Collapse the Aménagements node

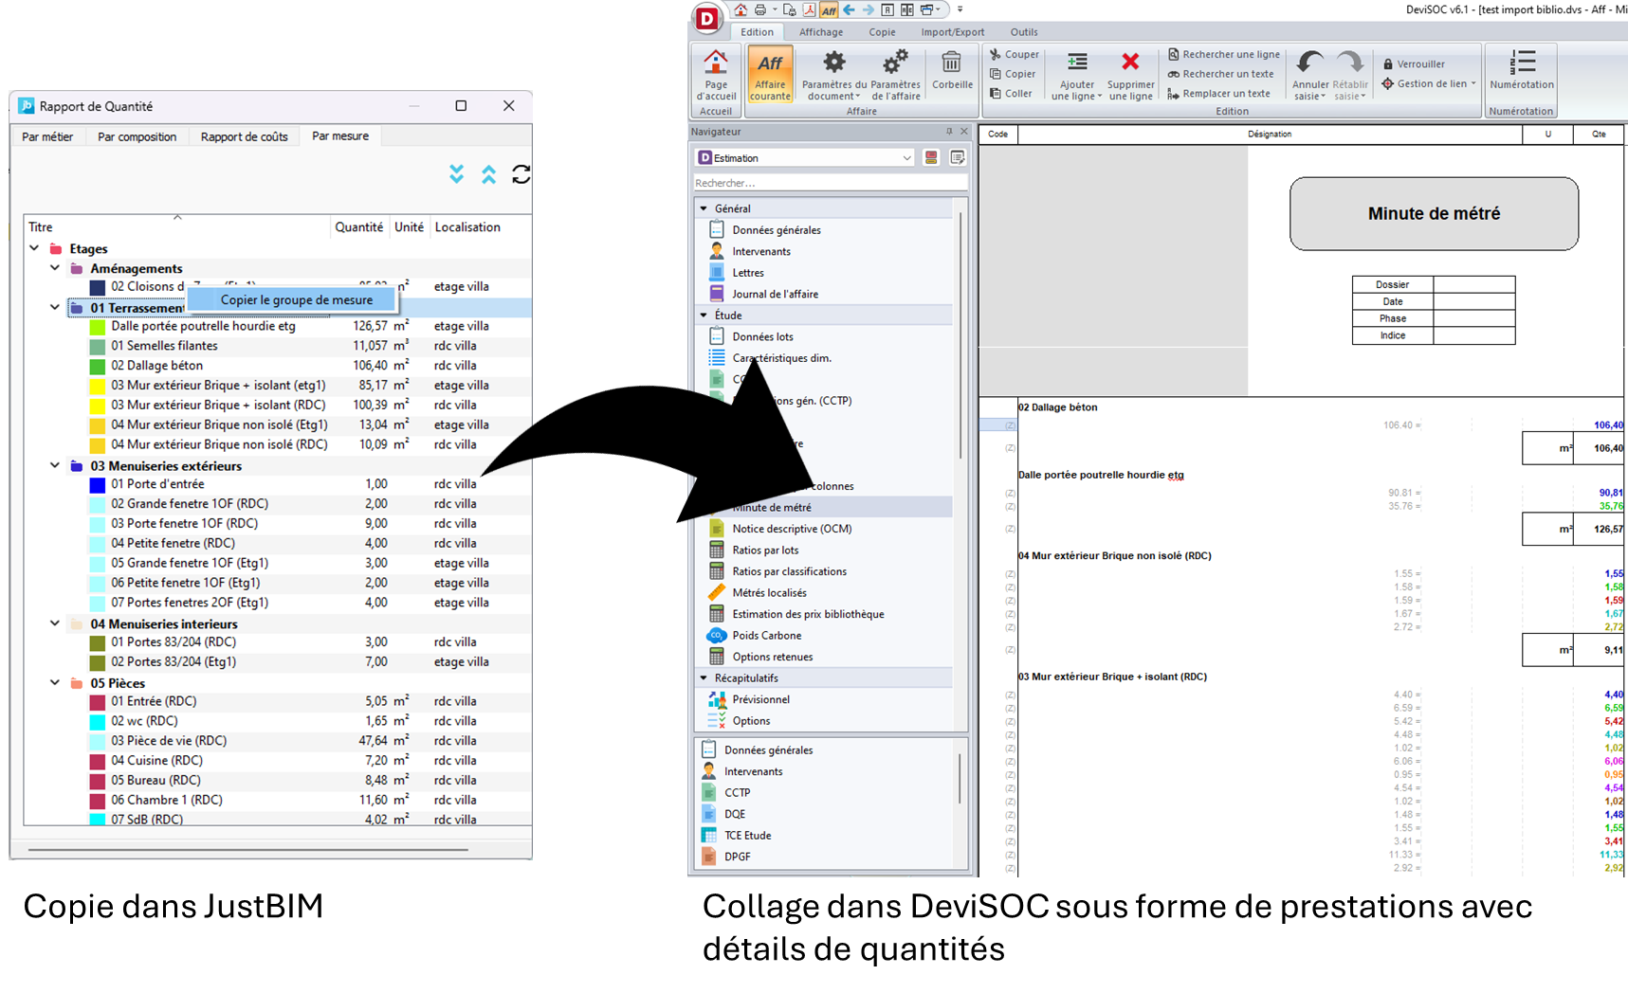click(55, 268)
